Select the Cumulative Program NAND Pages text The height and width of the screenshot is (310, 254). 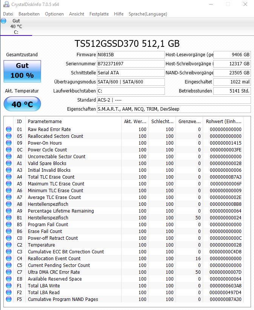click(x=63, y=299)
